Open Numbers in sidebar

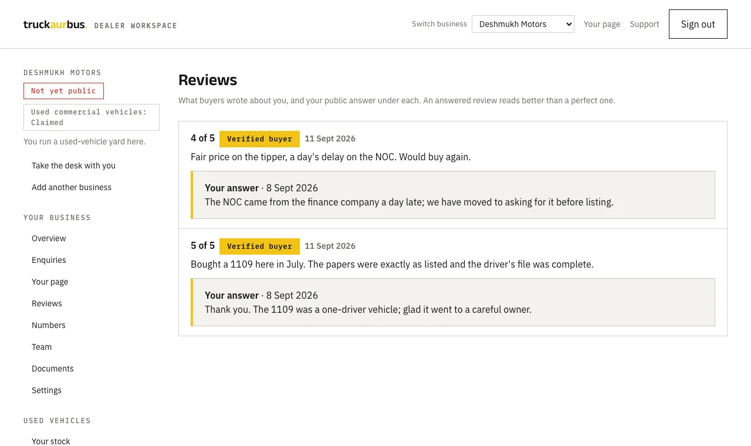click(x=49, y=325)
